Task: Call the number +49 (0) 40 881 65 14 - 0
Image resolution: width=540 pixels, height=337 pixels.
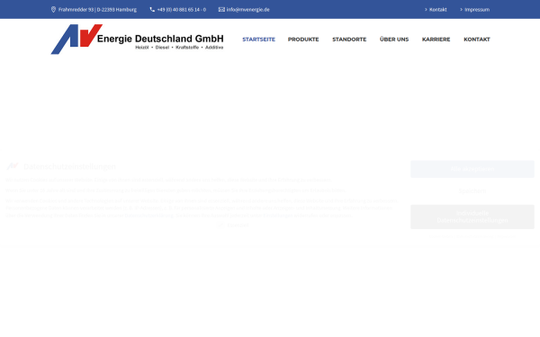Action: (182, 10)
